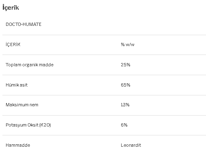Click the 13% maximum moisture value
206x154 pixels.
[x=125, y=105]
